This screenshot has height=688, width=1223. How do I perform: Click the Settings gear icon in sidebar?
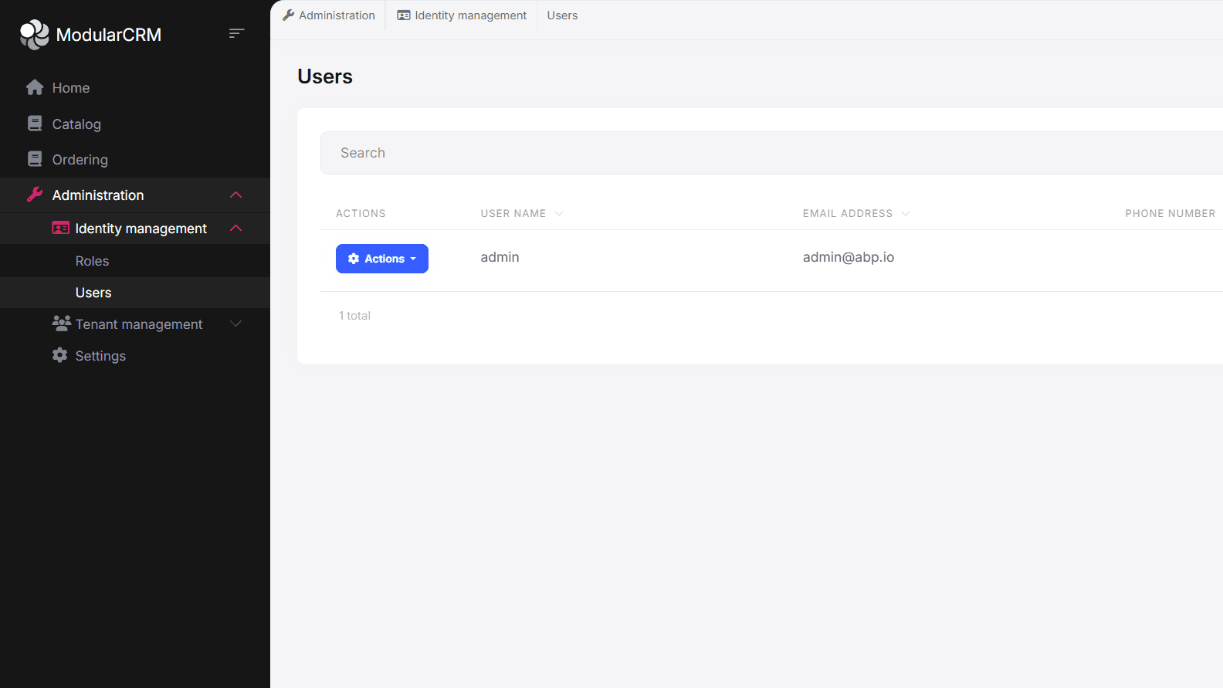pyautogui.click(x=60, y=355)
